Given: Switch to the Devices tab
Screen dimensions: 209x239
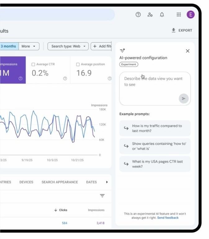Looking at the screenshot, I should [26, 182].
